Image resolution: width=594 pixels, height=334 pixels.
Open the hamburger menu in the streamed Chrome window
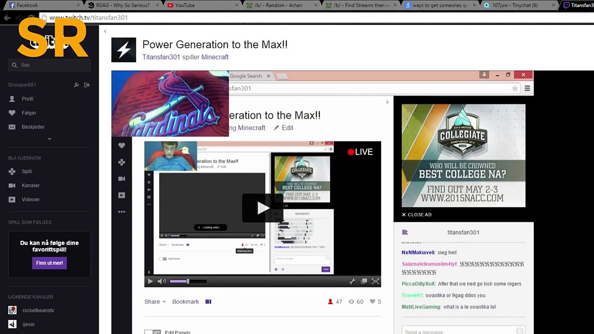coord(527,88)
